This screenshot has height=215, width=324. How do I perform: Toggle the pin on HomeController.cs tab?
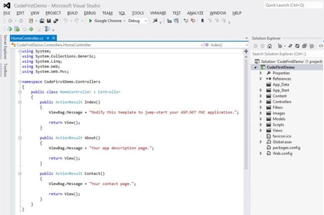pyautogui.click(x=48, y=38)
